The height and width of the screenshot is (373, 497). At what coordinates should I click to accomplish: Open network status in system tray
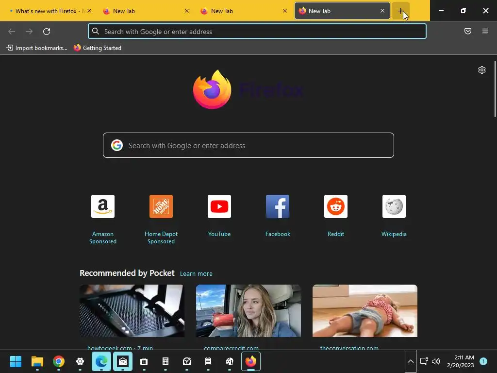point(424,361)
